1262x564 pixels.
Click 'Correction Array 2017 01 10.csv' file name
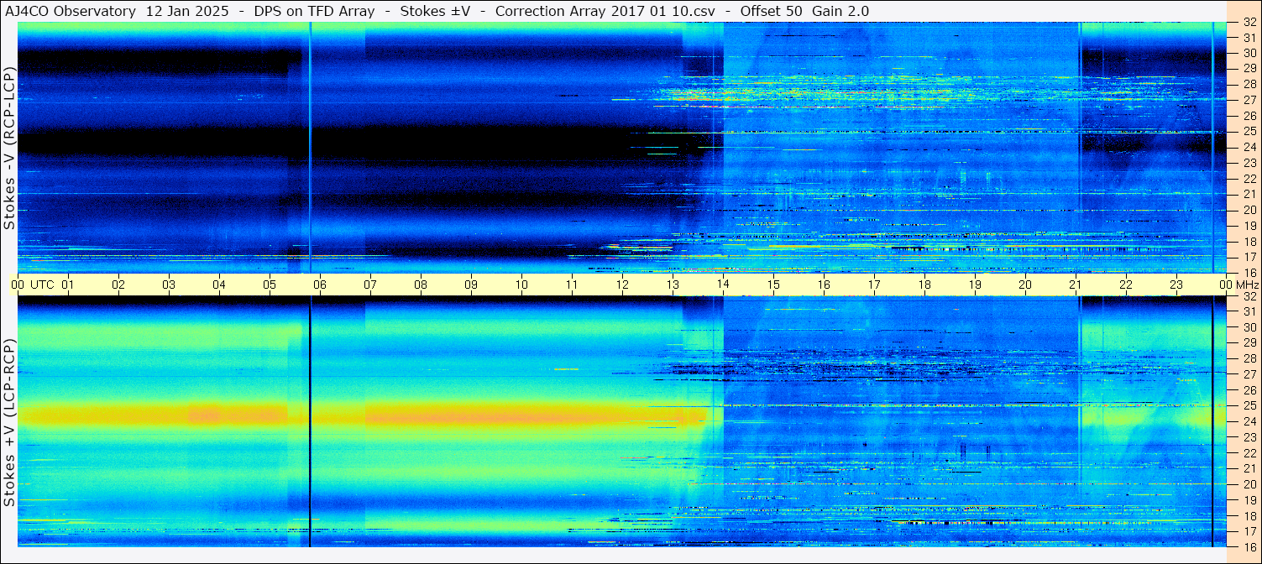(605, 11)
